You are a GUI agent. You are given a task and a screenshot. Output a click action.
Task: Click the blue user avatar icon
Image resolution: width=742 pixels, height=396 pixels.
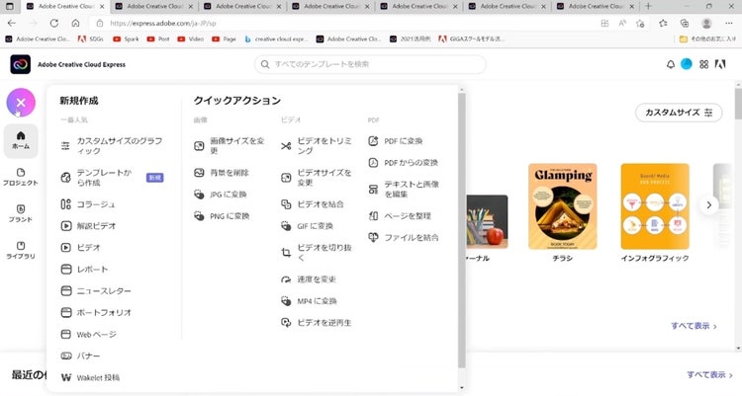(x=687, y=64)
